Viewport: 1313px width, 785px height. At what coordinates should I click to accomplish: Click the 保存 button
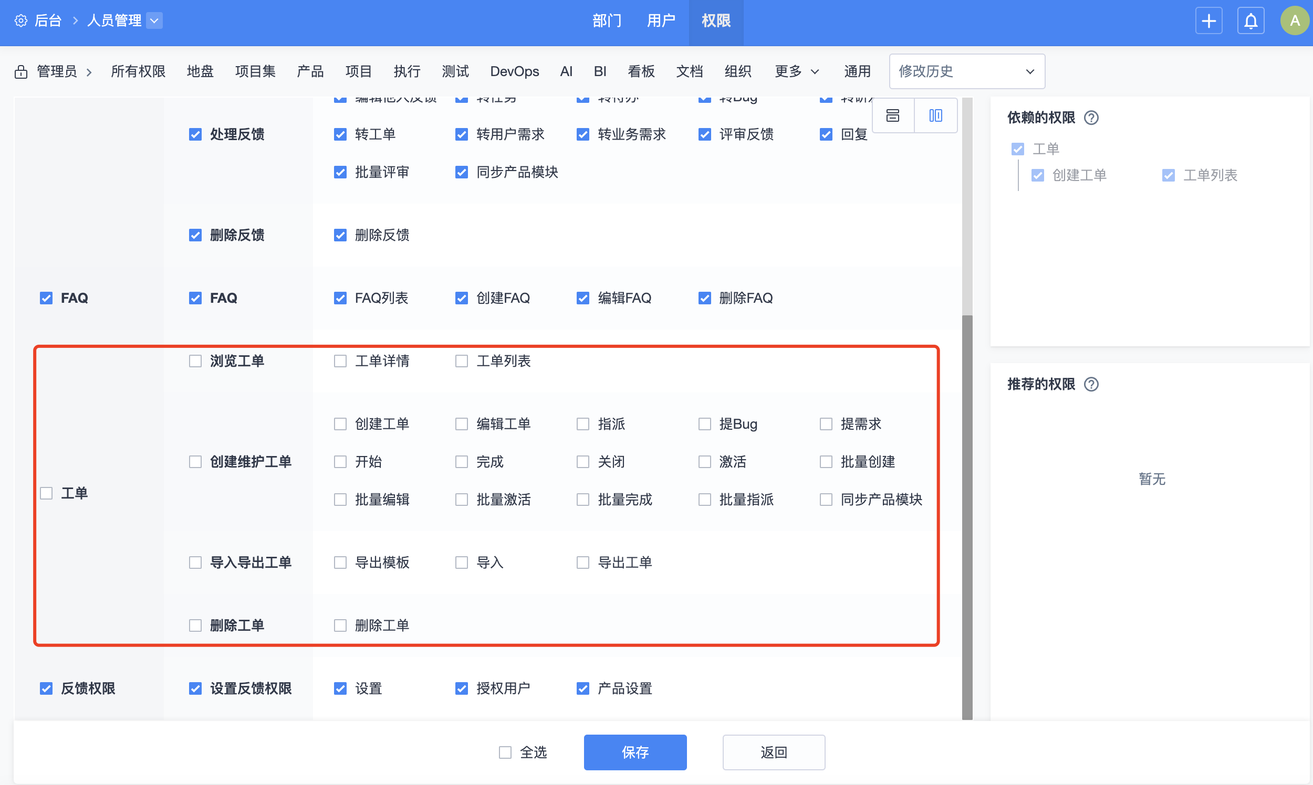(635, 752)
